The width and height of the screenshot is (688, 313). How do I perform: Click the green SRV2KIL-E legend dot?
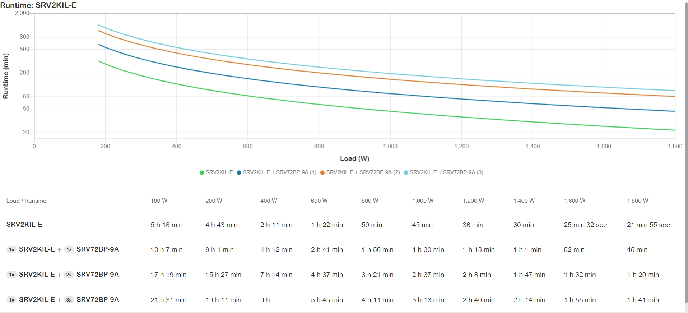tap(202, 172)
